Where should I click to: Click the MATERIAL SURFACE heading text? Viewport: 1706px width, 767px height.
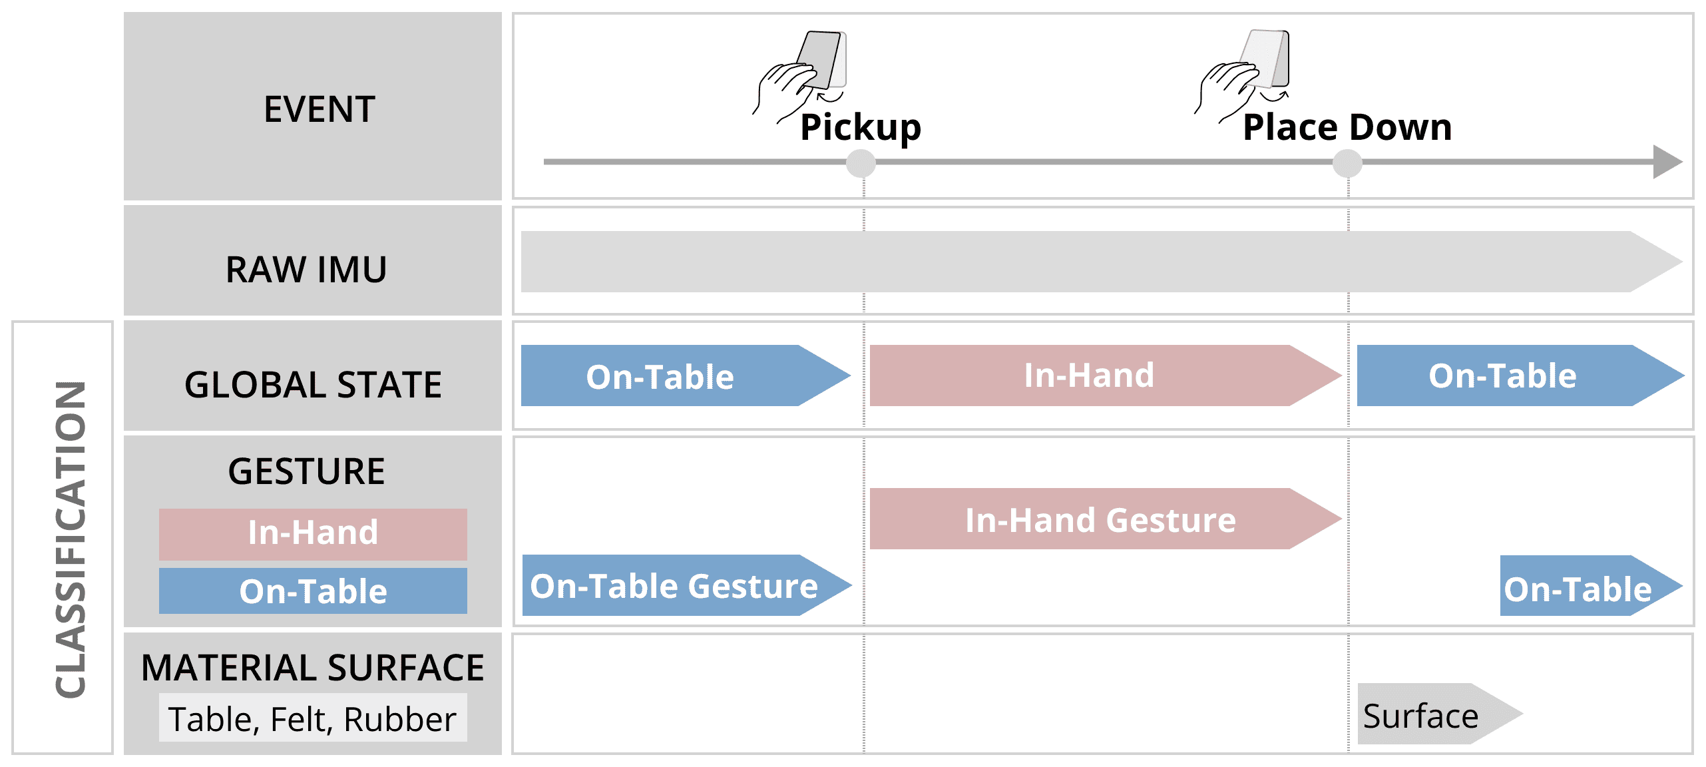click(x=313, y=668)
